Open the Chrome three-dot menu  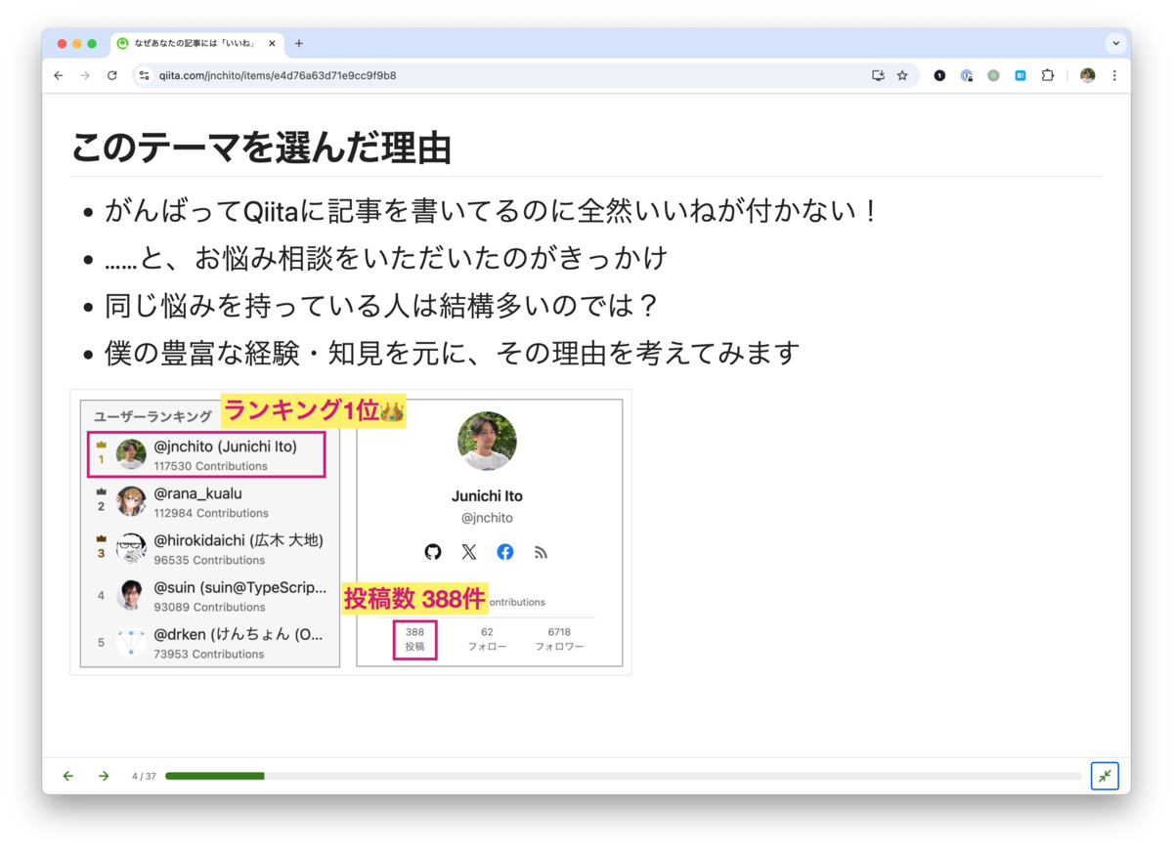[1114, 75]
